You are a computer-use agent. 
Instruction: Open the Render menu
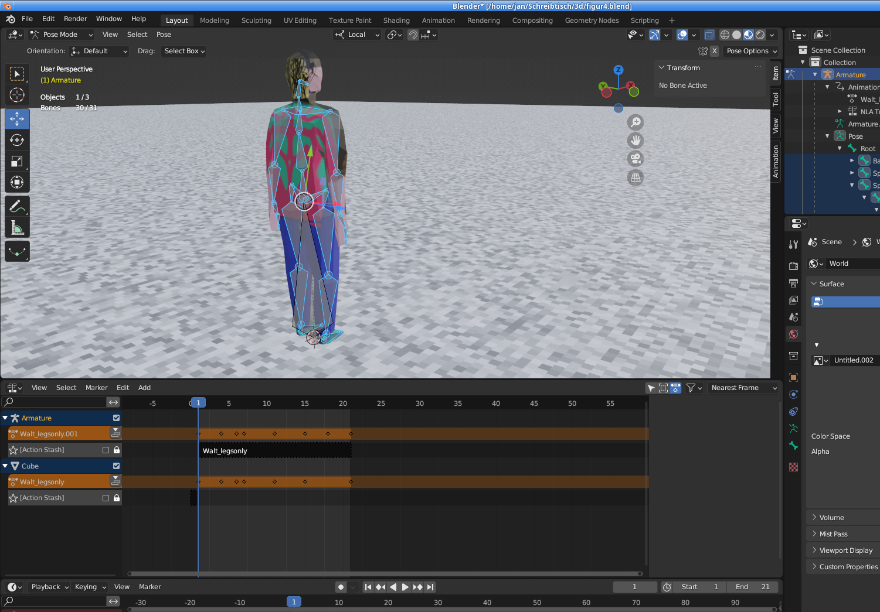coord(75,19)
